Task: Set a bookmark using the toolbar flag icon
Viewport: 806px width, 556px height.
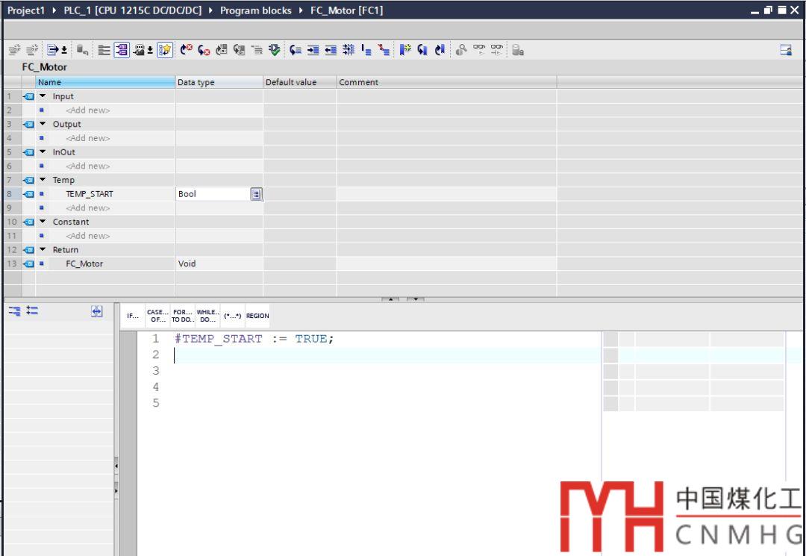Action: tap(404, 50)
